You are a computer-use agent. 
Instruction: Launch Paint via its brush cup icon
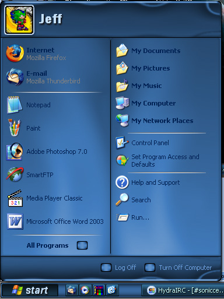[x=14, y=128]
